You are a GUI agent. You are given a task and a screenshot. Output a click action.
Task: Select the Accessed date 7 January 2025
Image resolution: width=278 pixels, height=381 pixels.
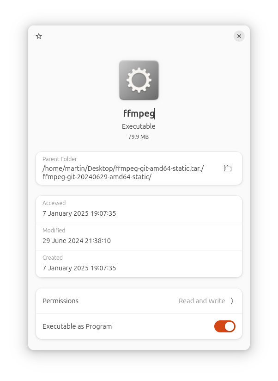[x=79, y=213]
